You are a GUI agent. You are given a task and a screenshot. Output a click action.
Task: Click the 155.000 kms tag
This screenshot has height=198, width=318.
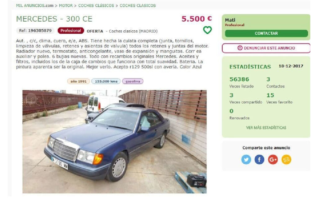click(106, 81)
